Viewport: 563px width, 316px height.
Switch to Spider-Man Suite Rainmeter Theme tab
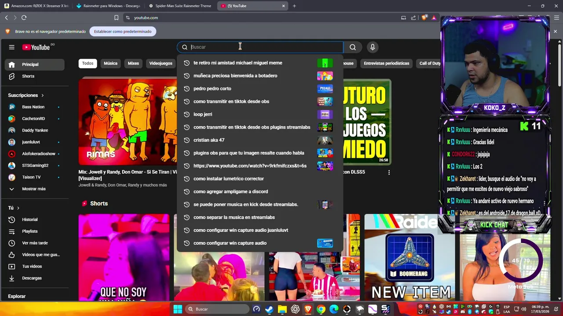tap(180, 6)
